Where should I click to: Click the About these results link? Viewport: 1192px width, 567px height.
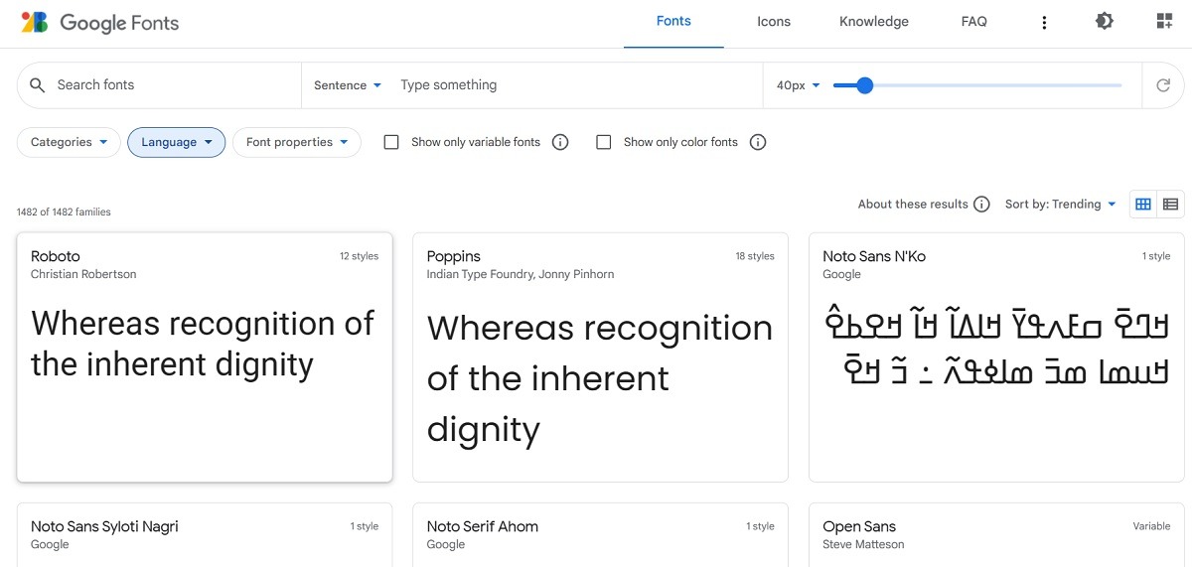click(913, 205)
